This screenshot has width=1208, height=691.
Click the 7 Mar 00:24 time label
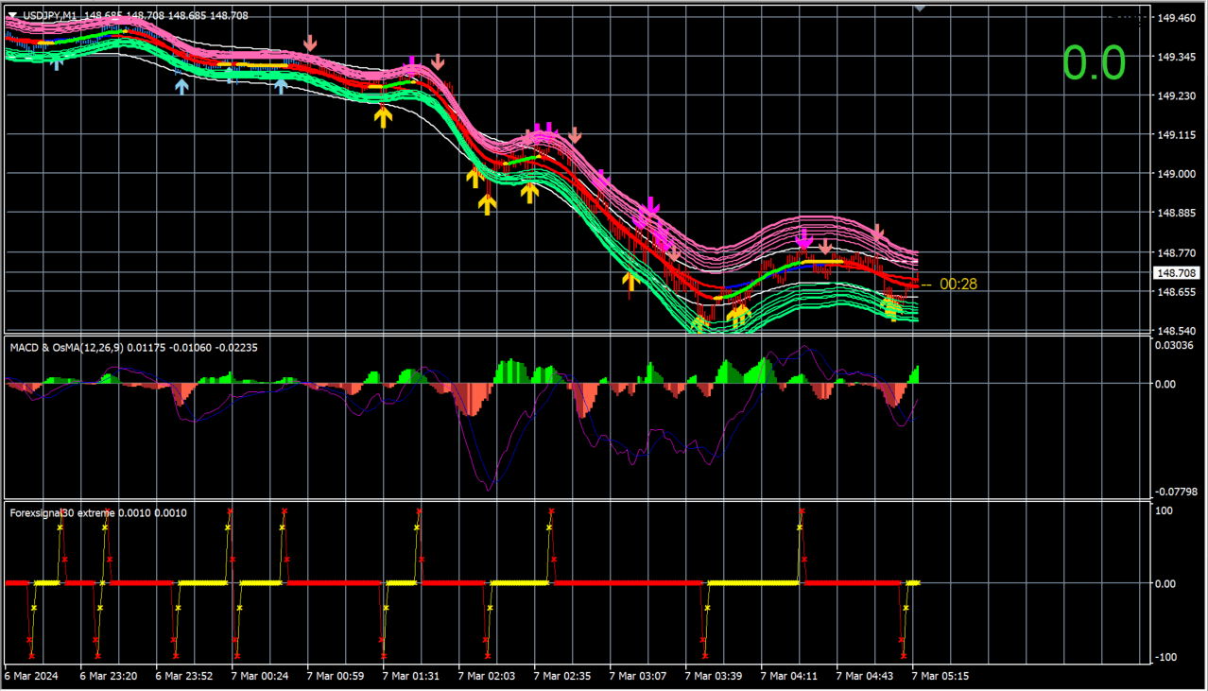point(260,677)
